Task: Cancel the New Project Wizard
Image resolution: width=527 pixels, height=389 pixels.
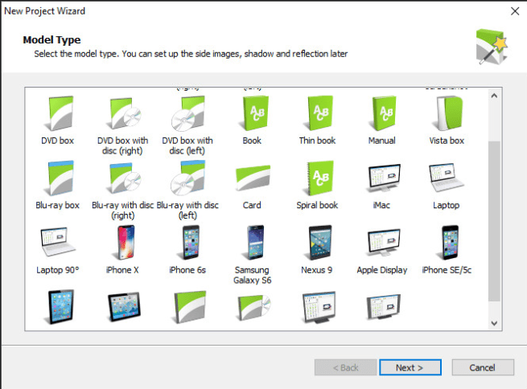Action: coord(483,367)
